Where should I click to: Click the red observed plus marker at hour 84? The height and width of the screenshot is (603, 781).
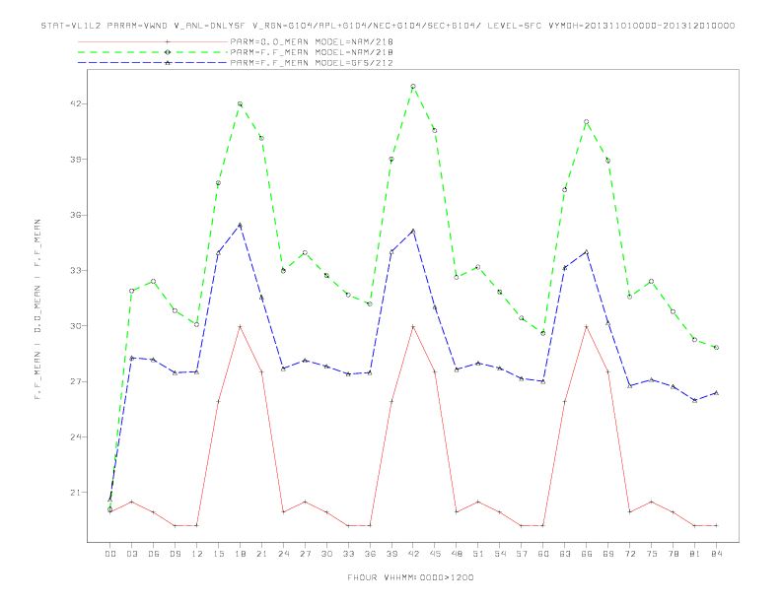tap(716, 525)
